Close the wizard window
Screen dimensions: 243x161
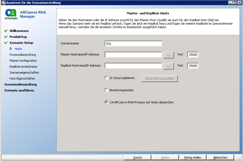239,3
